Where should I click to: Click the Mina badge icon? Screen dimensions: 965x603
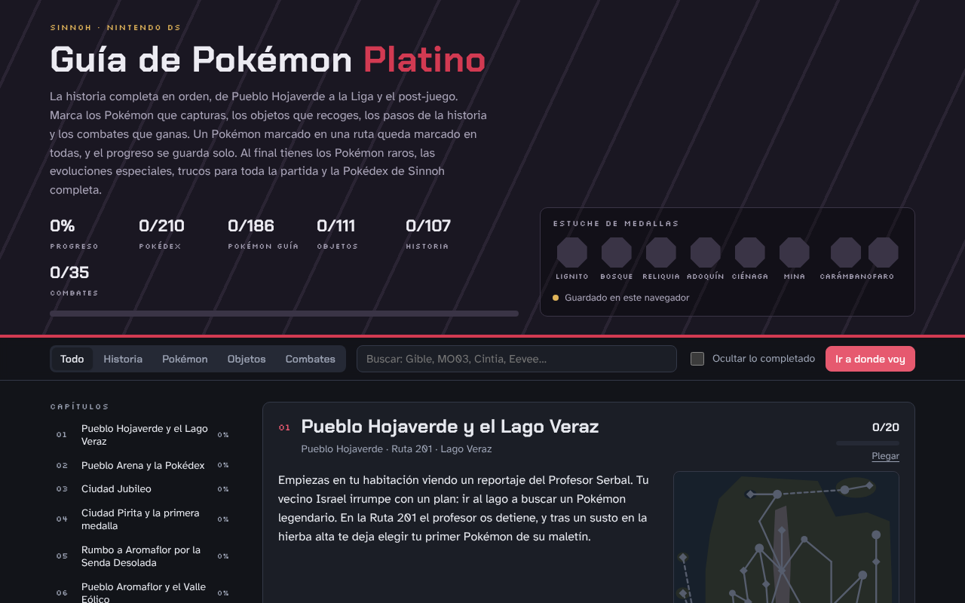tap(795, 253)
